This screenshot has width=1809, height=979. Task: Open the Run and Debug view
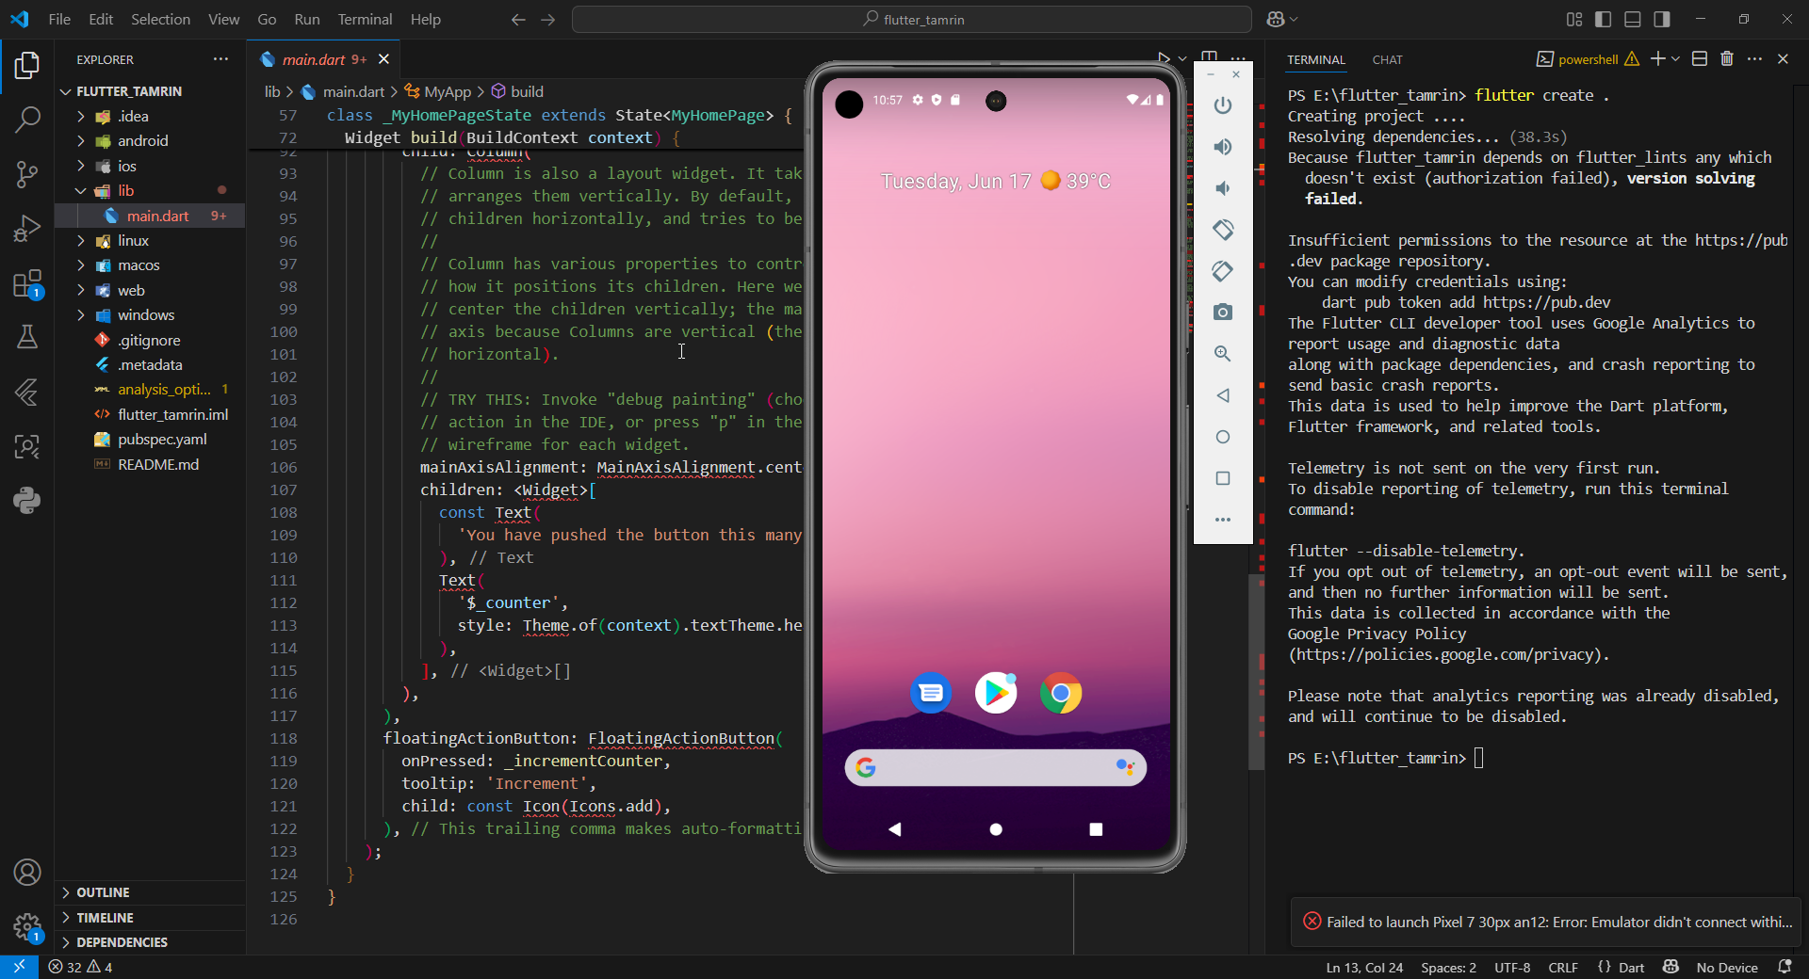click(x=27, y=229)
